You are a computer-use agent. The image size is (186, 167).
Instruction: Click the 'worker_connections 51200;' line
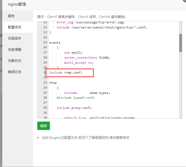click(x=87, y=58)
